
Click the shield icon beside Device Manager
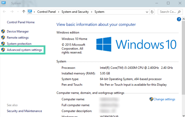coord(3,31)
